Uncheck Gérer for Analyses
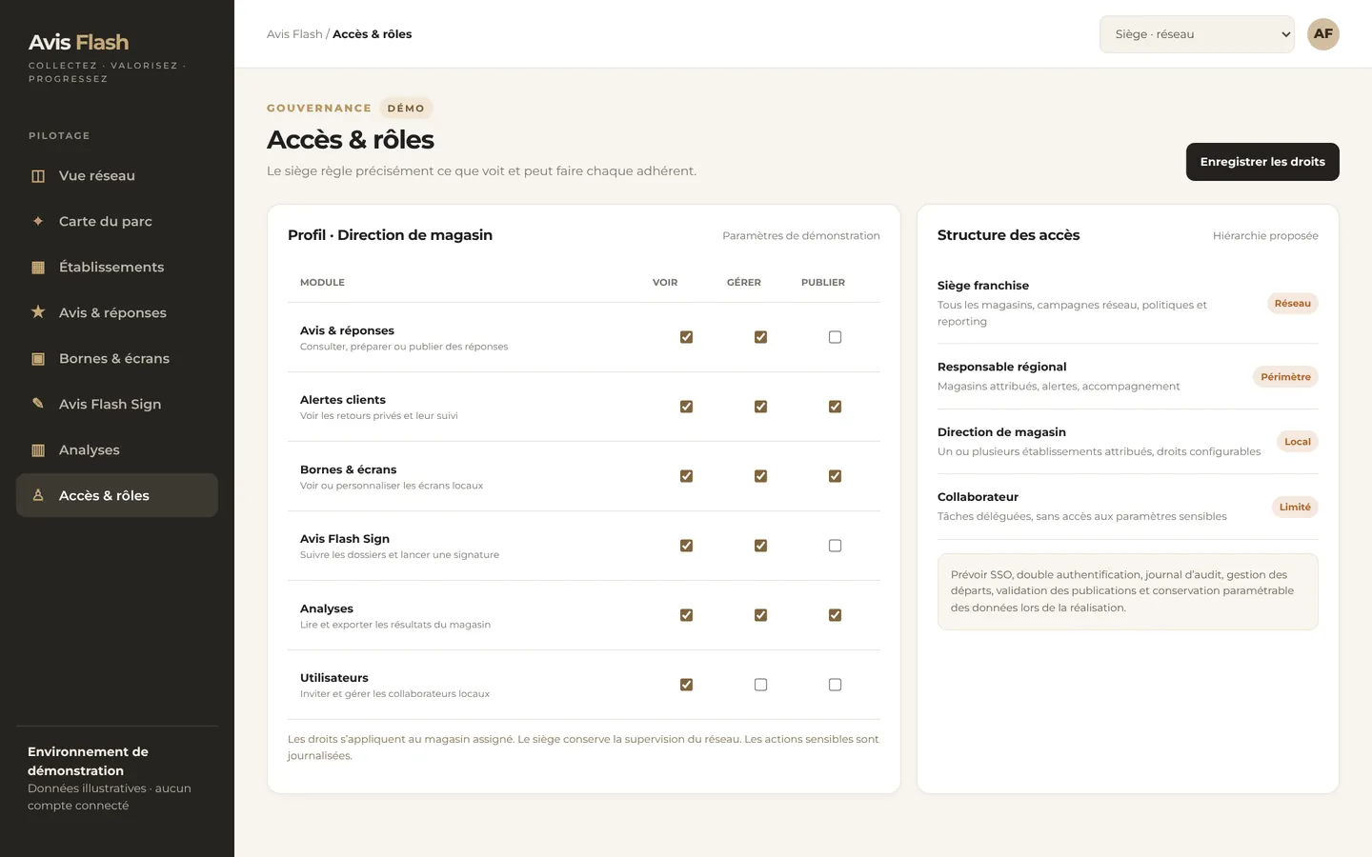The image size is (1372, 857). pos(760,615)
